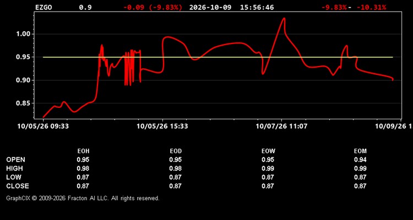Image resolution: width=413 pixels, height=220 pixels.
Task: Click OPEN value 0.95 under EOH
Action: pyautogui.click(x=83, y=159)
